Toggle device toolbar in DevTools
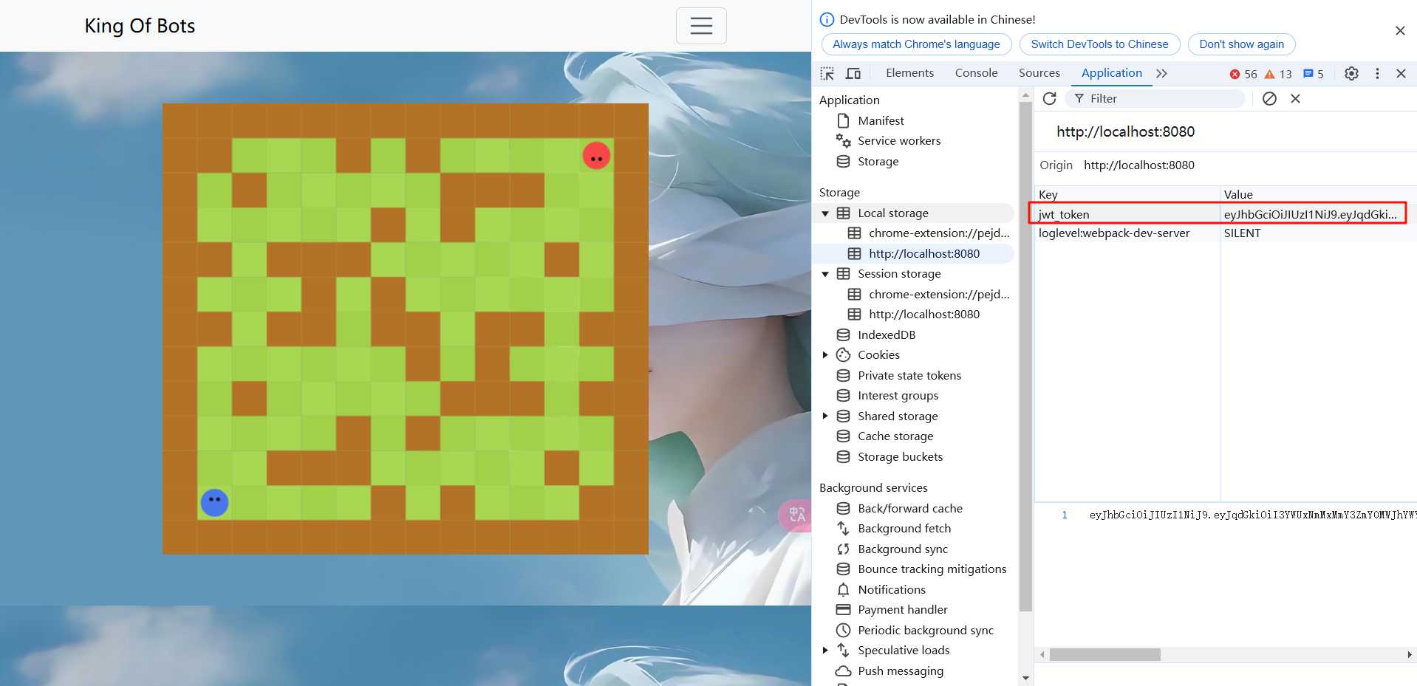The image size is (1417, 686). click(853, 73)
